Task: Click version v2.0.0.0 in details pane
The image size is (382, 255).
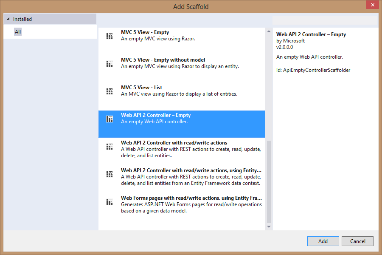Action: [x=284, y=47]
